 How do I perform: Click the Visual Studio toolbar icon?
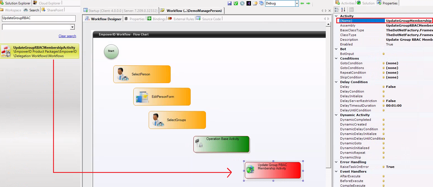click(x=249, y=3)
